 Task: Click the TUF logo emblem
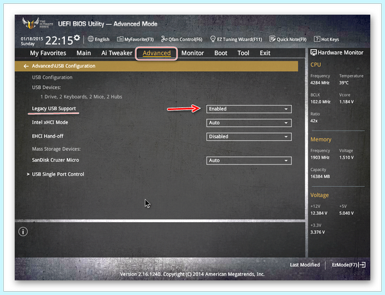pyautogui.click(x=31, y=24)
